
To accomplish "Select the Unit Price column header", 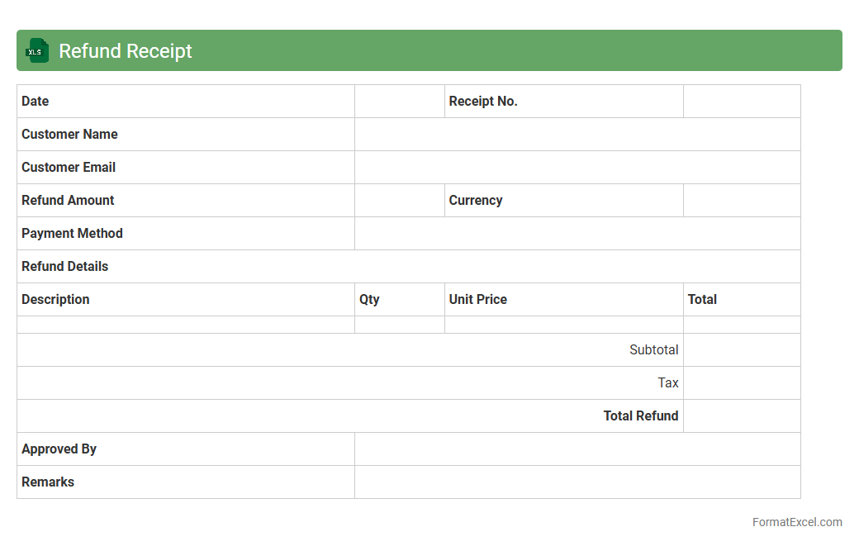I will (478, 300).
